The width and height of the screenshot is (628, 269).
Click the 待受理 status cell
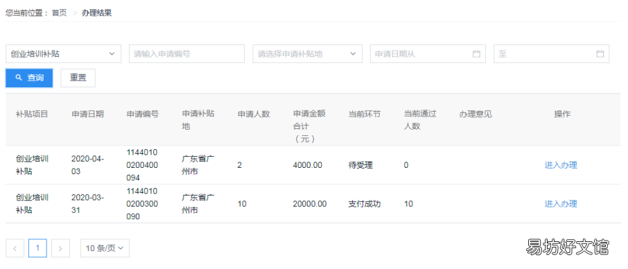360,165
